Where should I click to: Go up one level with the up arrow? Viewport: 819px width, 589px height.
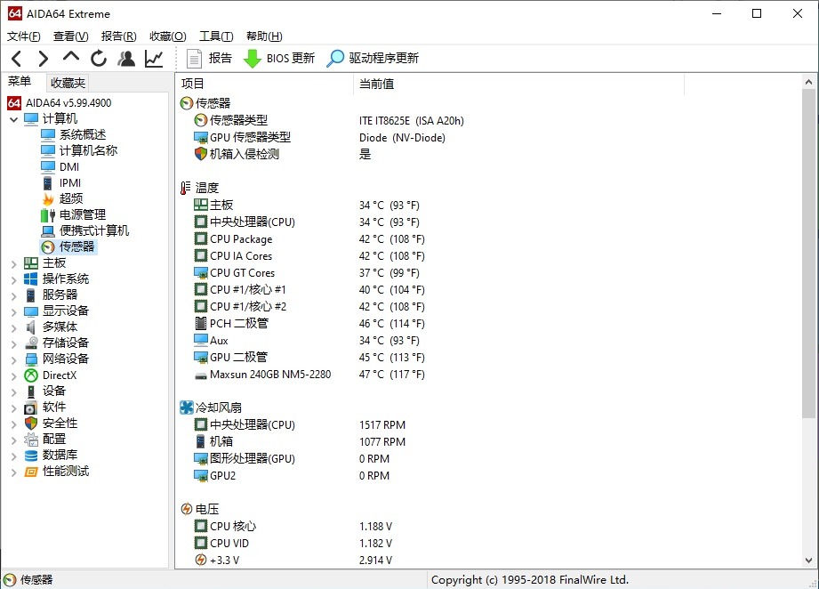[x=71, y=56]
